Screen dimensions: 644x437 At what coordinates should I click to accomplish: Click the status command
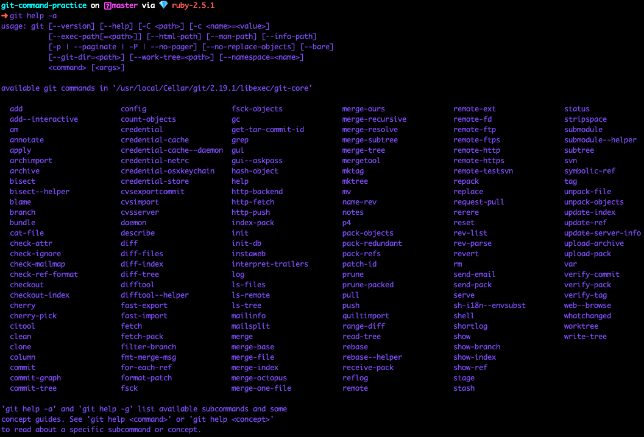pos(576,109)
